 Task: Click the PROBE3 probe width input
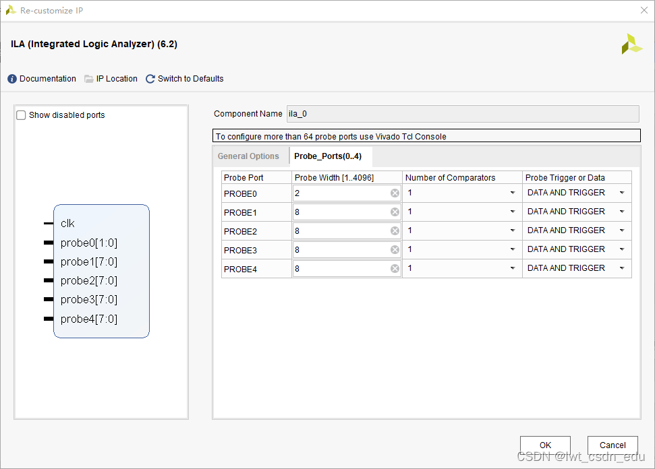[347, 249]
